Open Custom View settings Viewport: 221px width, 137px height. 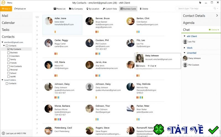(x=110, y=9)
